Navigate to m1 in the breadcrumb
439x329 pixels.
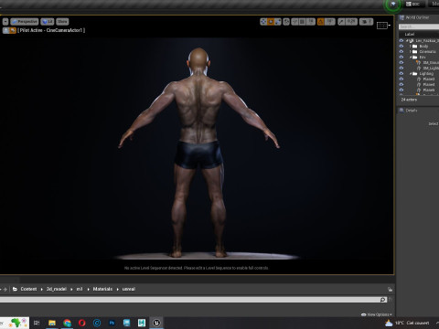click(x=80, y=289)
